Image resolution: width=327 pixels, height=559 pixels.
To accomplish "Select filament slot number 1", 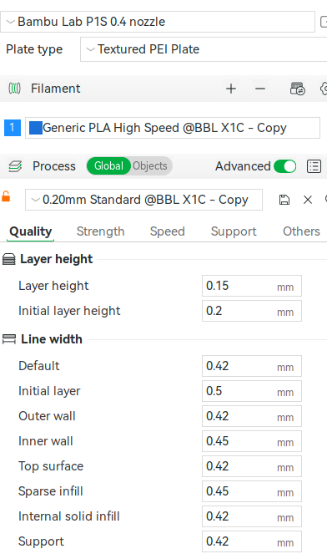I will pyautogui.click(x=13, y=128).
